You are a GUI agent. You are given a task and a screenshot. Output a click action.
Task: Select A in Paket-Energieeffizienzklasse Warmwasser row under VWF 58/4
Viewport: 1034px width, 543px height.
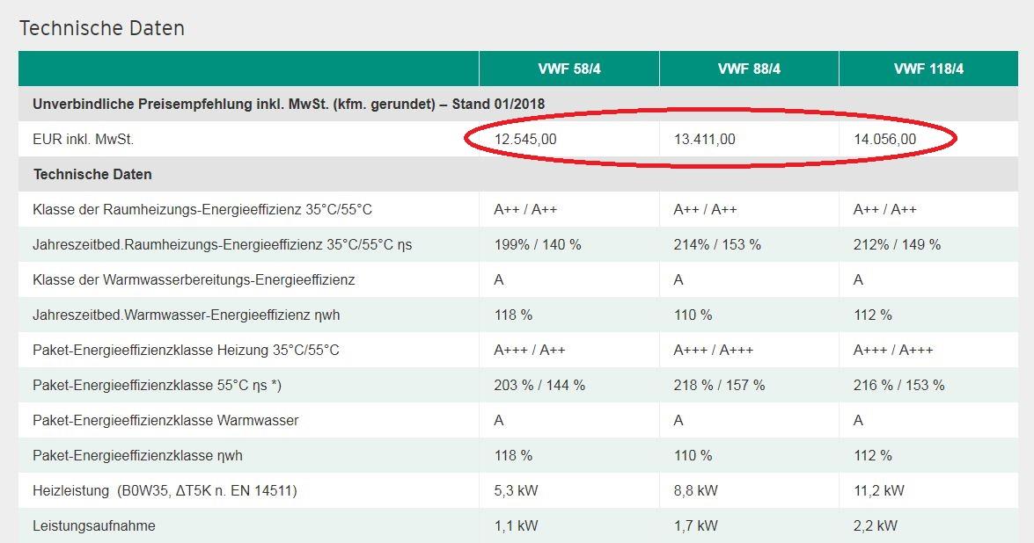tap(499, 421)
